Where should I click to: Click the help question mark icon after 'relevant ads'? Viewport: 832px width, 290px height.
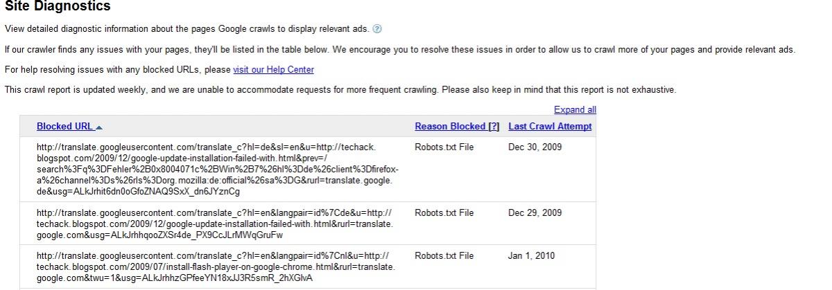377,29
